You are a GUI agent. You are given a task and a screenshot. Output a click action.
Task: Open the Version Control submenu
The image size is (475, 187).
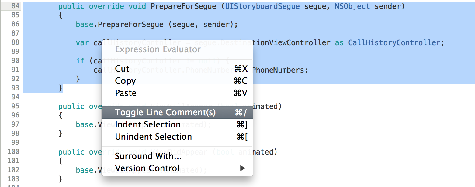[147, 168]
